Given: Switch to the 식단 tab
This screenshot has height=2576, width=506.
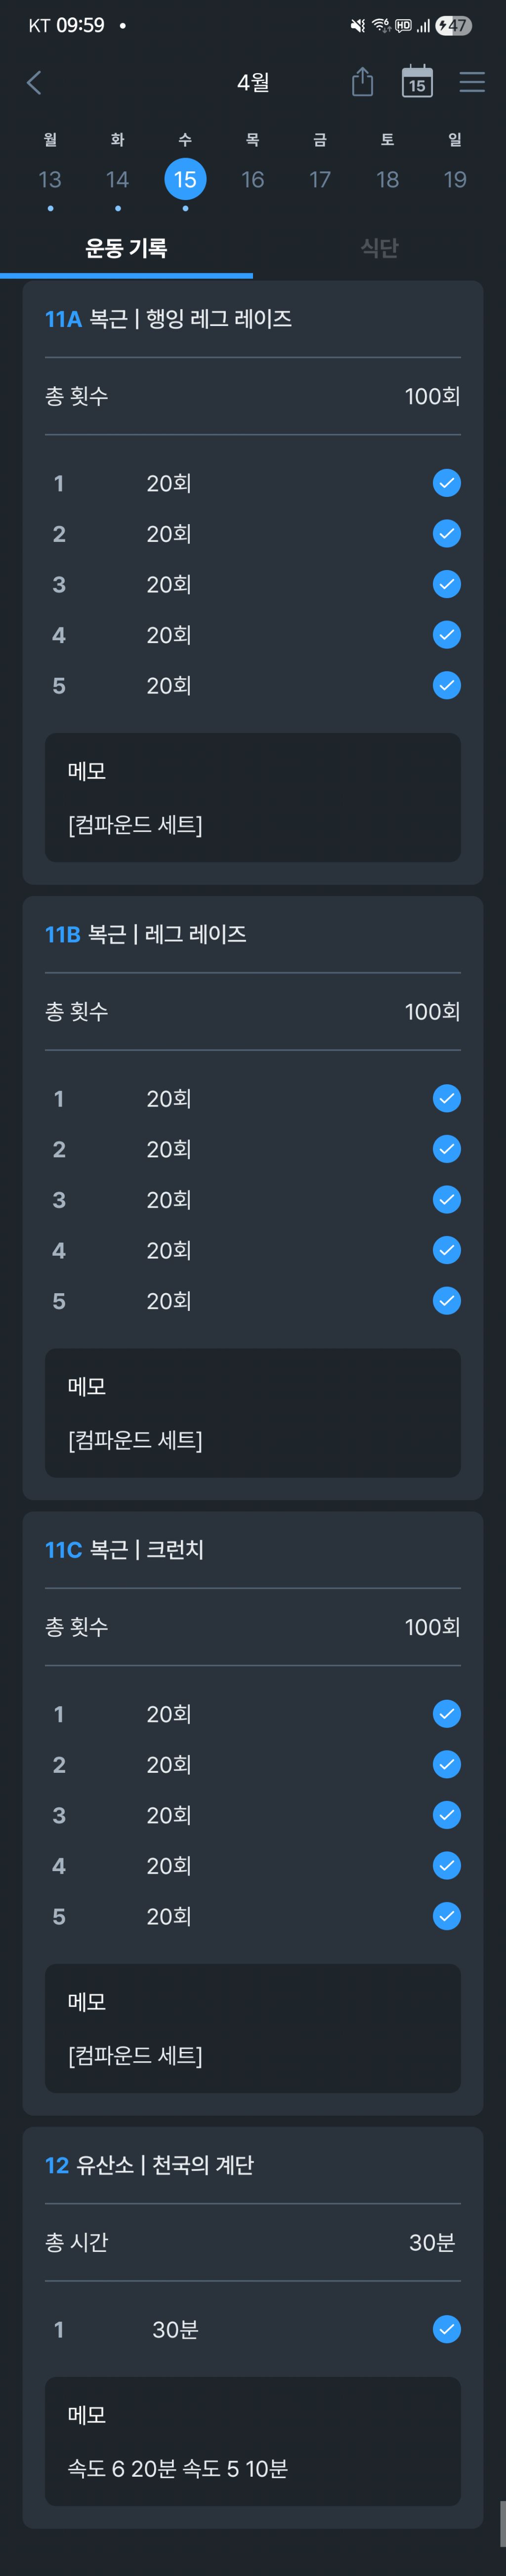Looking at the screenshot, I should (x=379, y=247).
